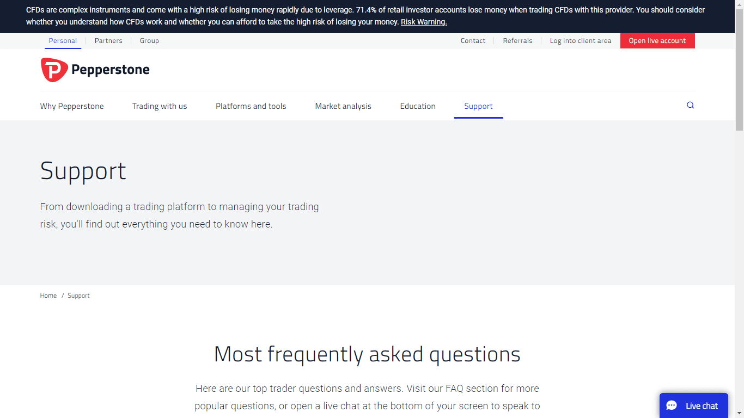The height and width of the screenshot is (418, 744).
Task: Click the scrollbar down arrow
Action: coord(740,414)
